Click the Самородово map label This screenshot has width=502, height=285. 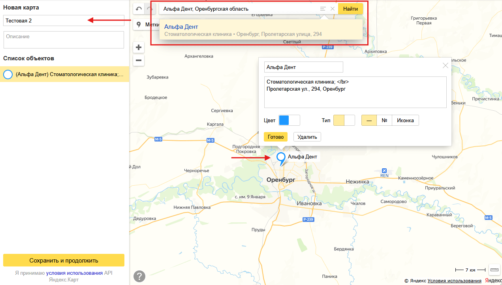point(393,201)
